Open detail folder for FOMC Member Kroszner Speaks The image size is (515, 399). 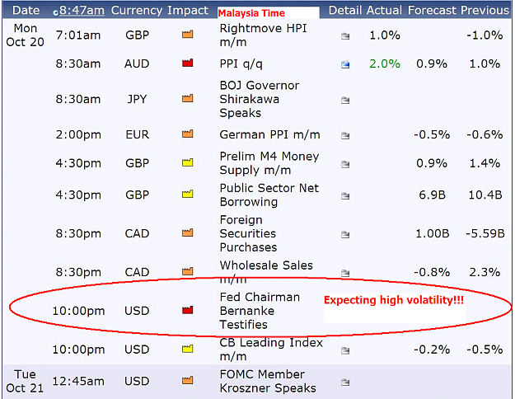[345, 383]
